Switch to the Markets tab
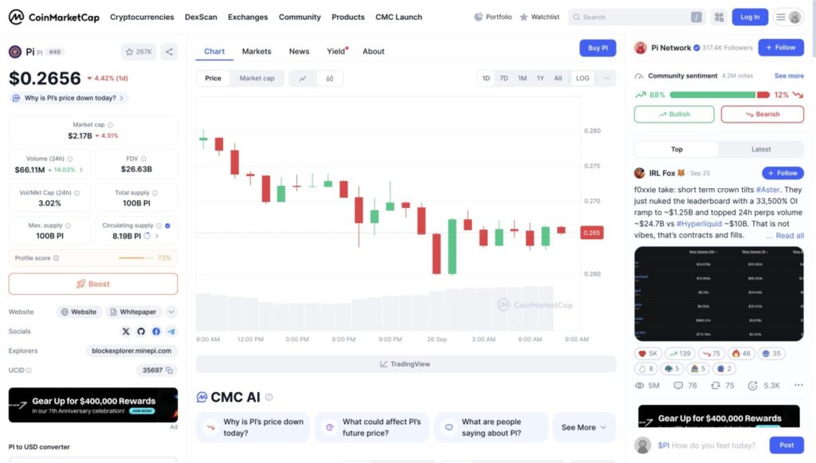 click(257, 51)
